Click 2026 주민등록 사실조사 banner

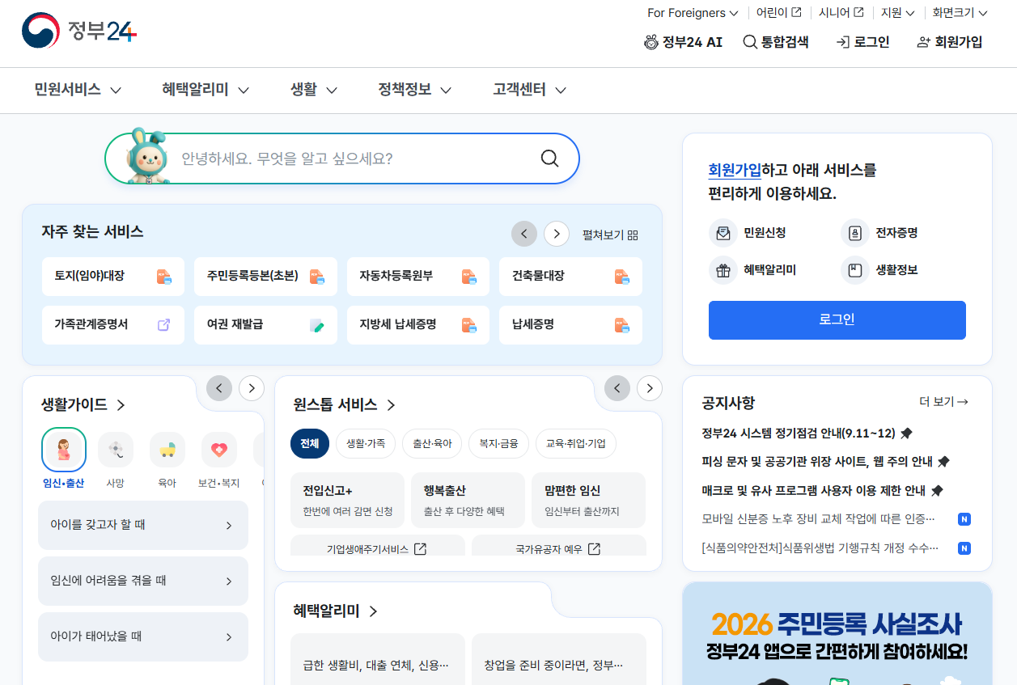(837, 634)
